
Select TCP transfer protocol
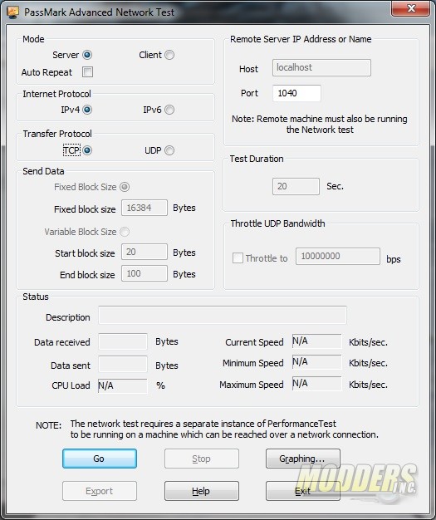point(87,150)
